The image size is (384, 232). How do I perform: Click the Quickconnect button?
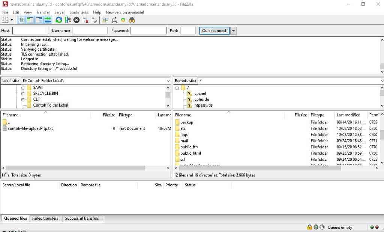[x=214, y=31]
